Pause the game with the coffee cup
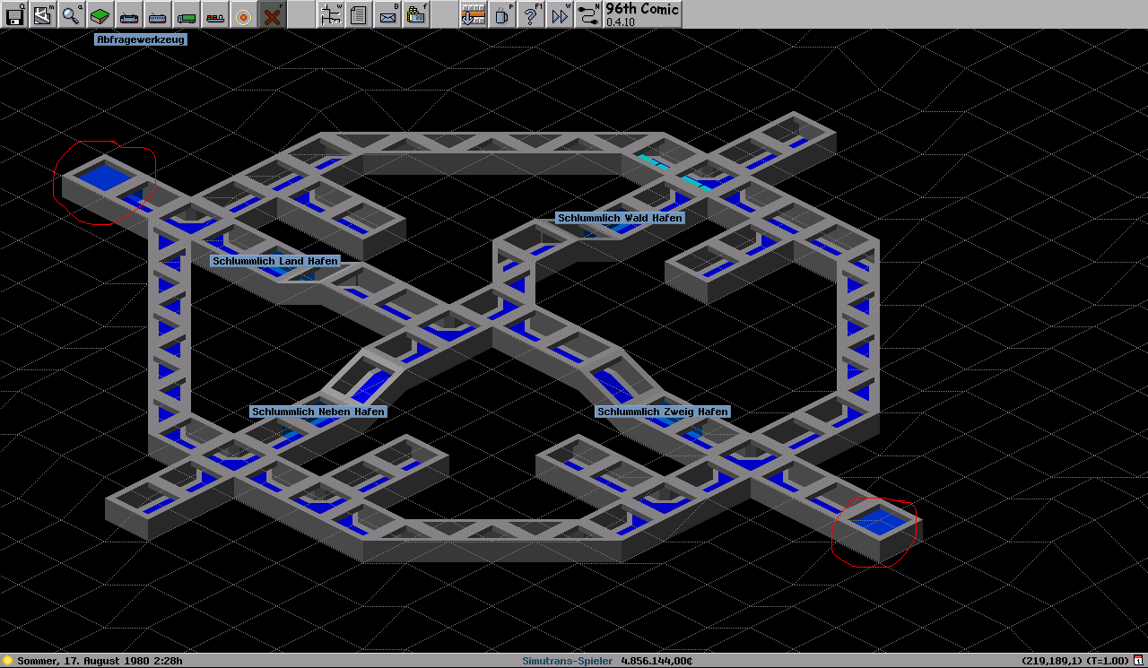Viewport: 1148px width, 668px height. pyautogui.click(x=502, y=14)
